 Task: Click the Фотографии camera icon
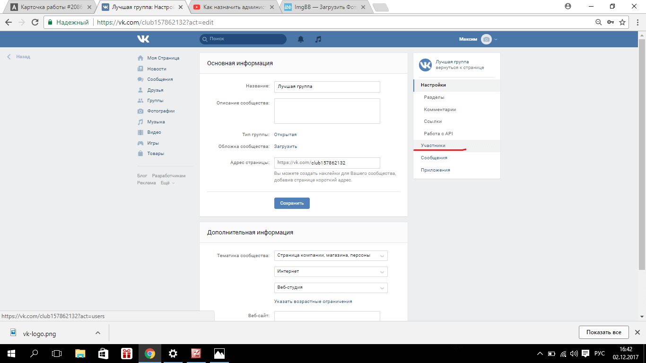tap(140, 111)
